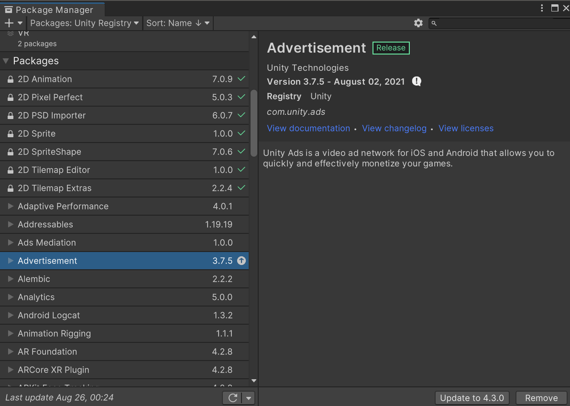Select the Analytics package row
570x406 pixels.
click(124, 297)
